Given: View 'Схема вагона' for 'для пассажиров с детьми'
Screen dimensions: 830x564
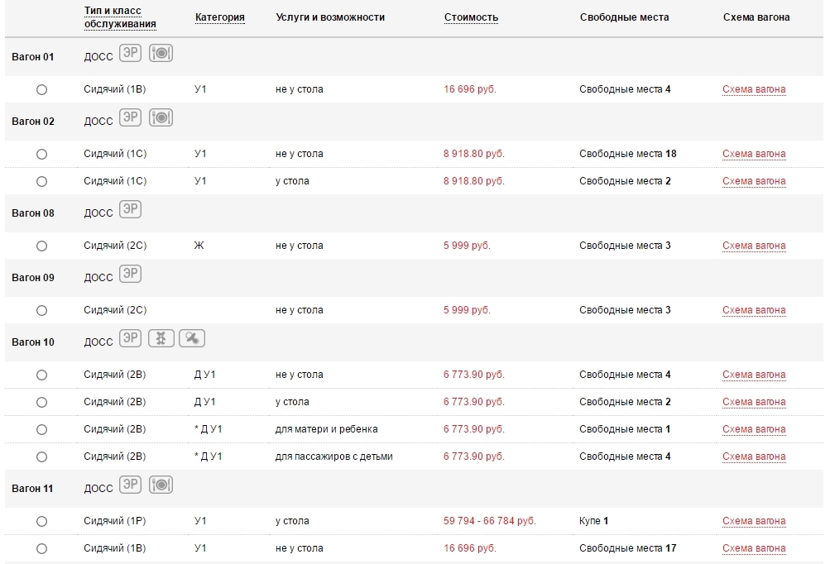Looking at the screenshot, I should point(753,456).
